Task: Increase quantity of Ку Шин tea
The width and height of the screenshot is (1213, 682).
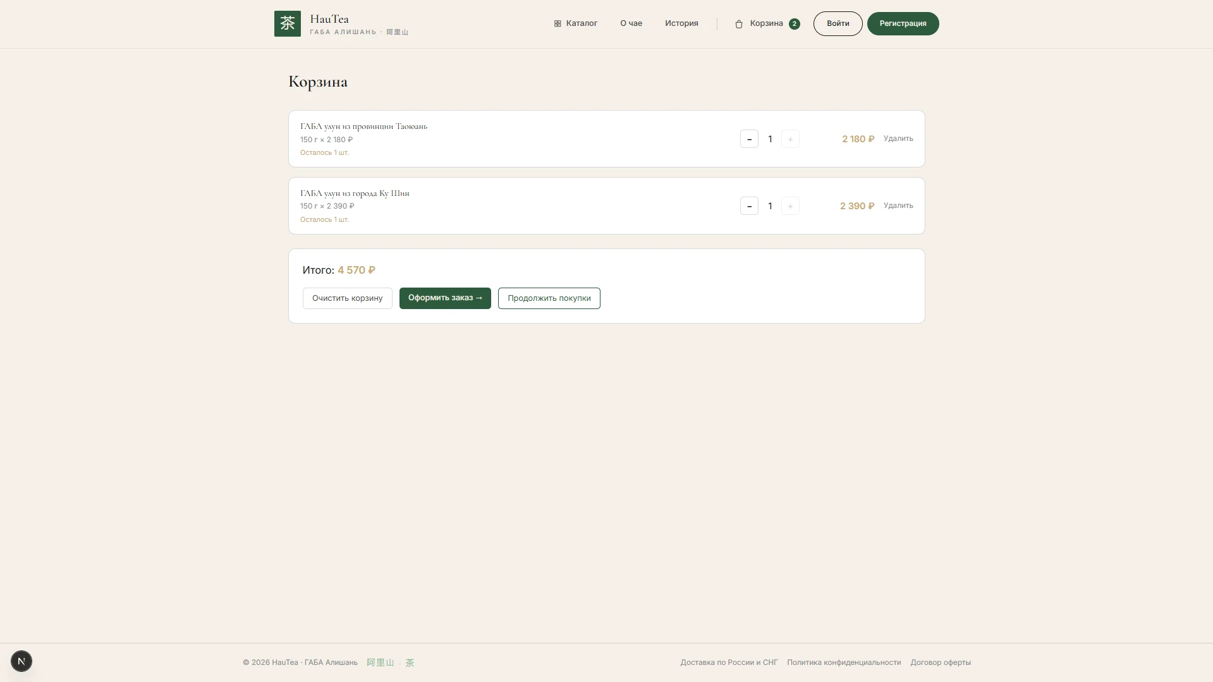Action: pyautogui.click(x=790, y=206)
